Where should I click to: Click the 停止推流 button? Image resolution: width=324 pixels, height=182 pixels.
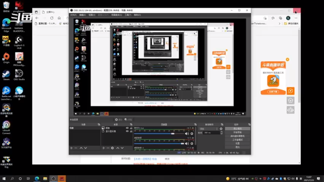coord(237,129)
